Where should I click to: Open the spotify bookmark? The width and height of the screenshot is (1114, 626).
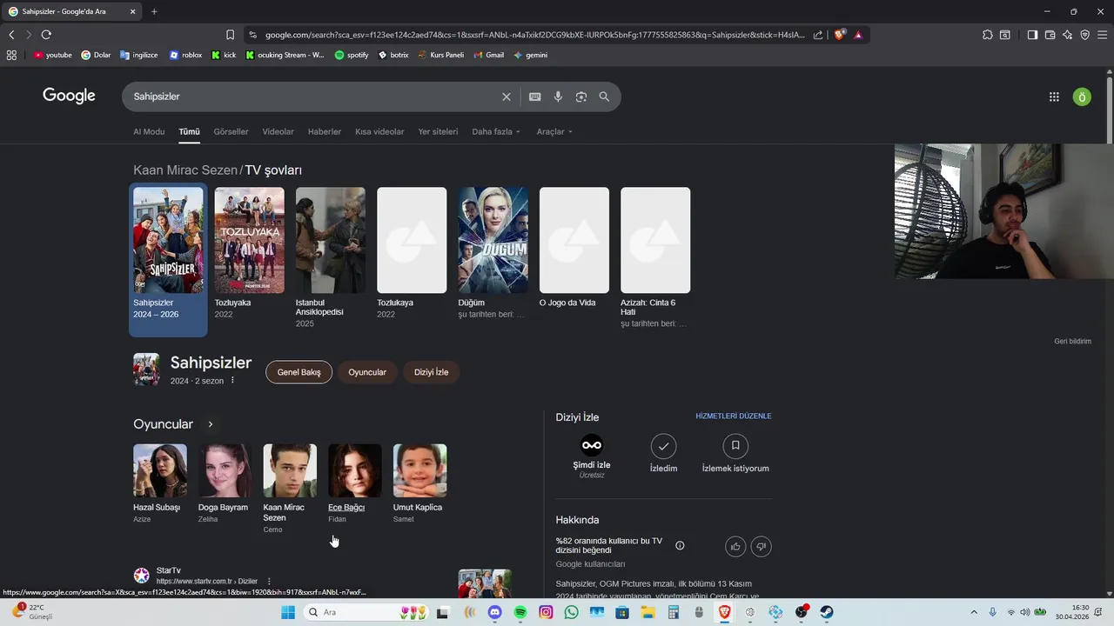coord(351,55)
